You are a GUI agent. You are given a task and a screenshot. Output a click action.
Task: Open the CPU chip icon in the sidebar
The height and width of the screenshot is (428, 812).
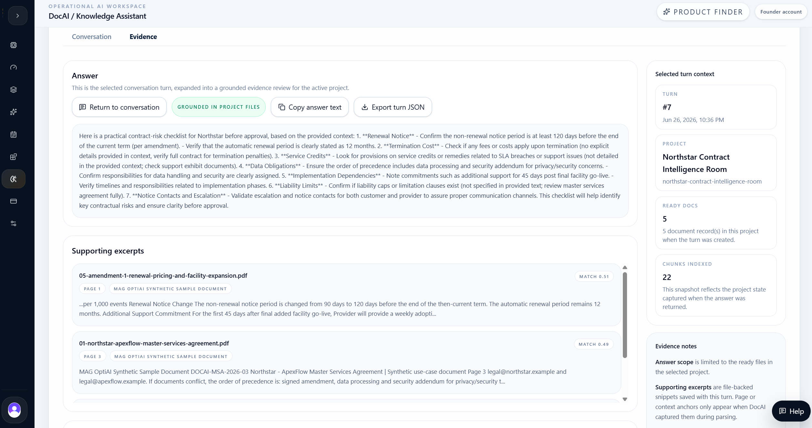point(14,45)
